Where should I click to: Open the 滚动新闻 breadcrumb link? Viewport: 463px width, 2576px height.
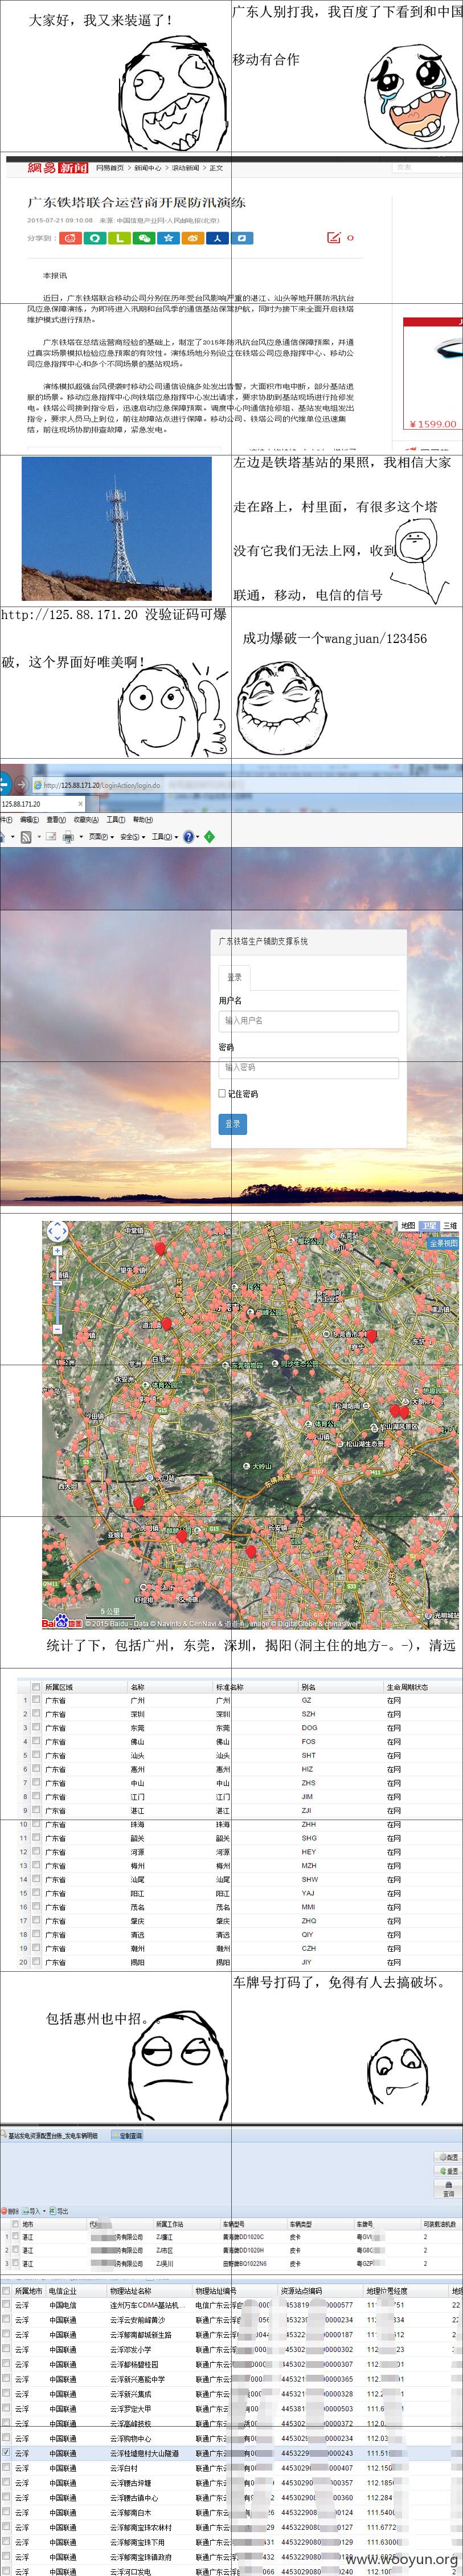pos(185,168)
